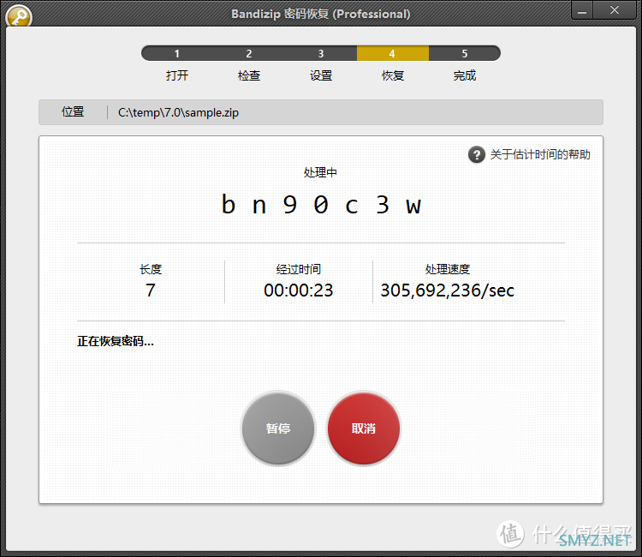Select step 1 in progress bar

click(177, 53)
